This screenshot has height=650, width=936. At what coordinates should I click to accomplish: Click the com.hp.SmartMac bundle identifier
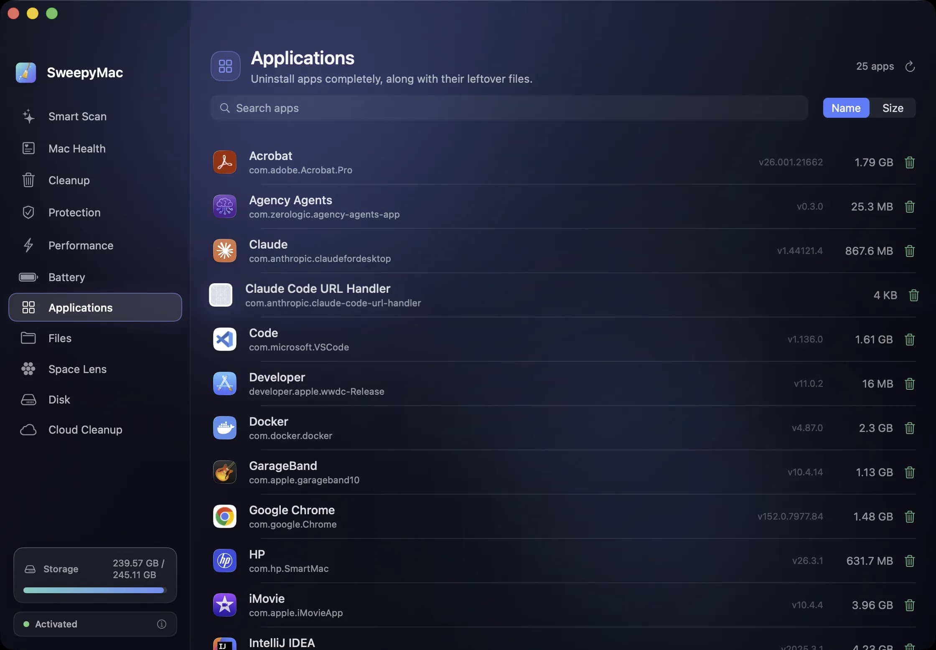pyautogui.click(x=289, y=569)
